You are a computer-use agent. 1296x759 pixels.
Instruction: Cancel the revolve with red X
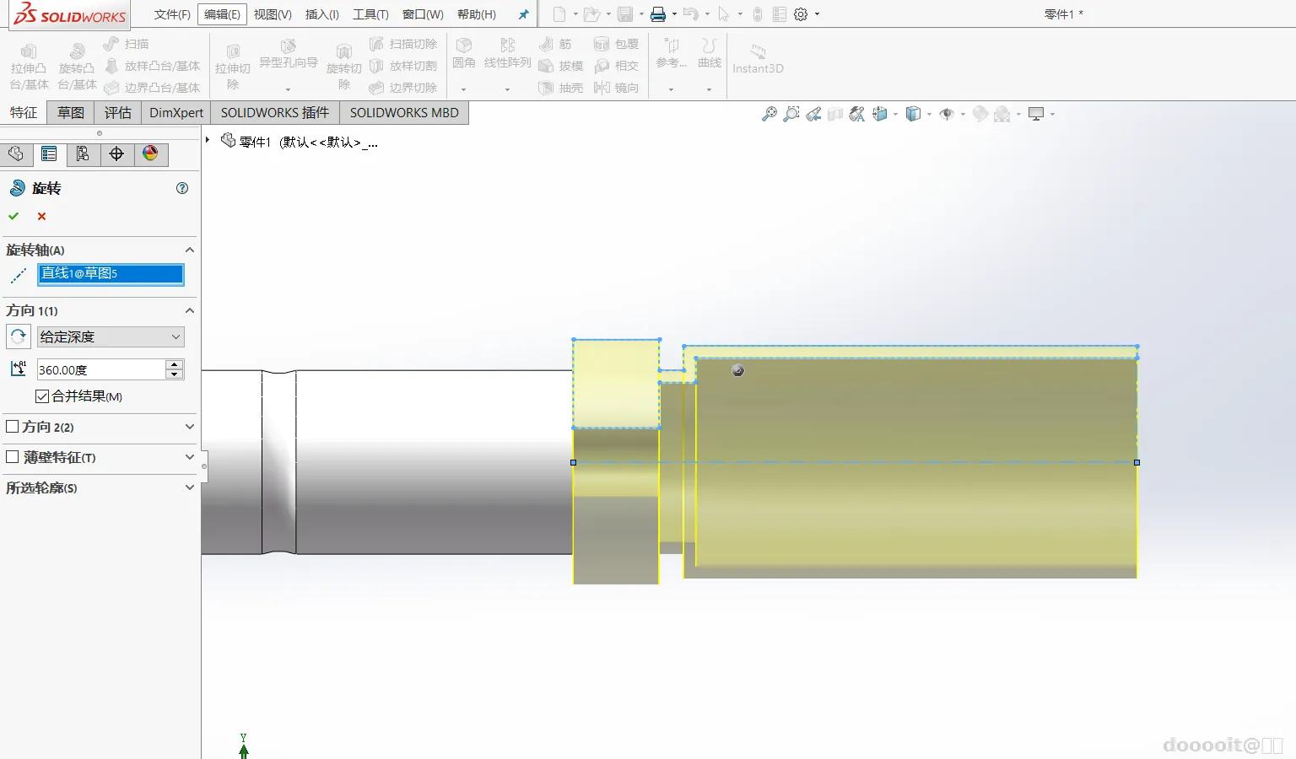(x=41, y=217)
